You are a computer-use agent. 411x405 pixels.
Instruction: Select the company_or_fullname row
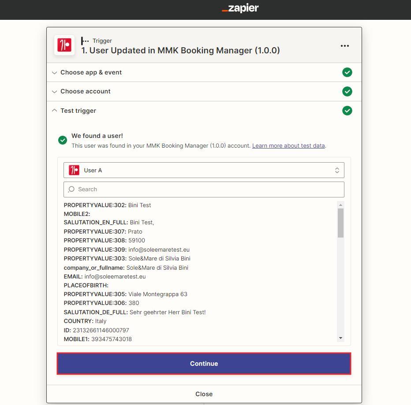point(126,268)
